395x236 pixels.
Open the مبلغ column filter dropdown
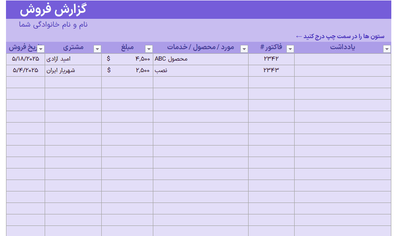click(149, 49)
